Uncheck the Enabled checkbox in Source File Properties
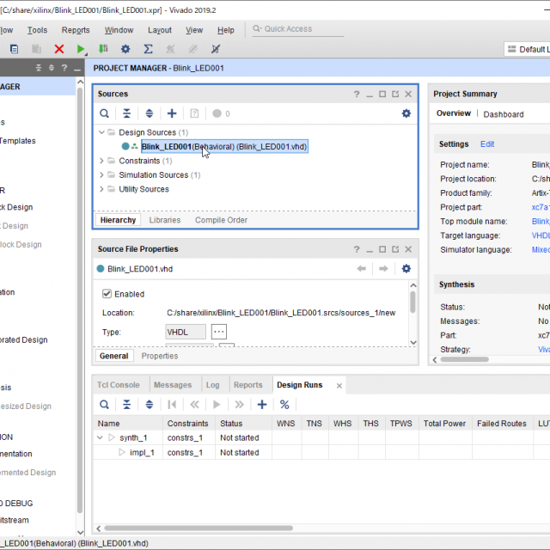Screen dimensions: 550x550 click(x=107, y=293)
